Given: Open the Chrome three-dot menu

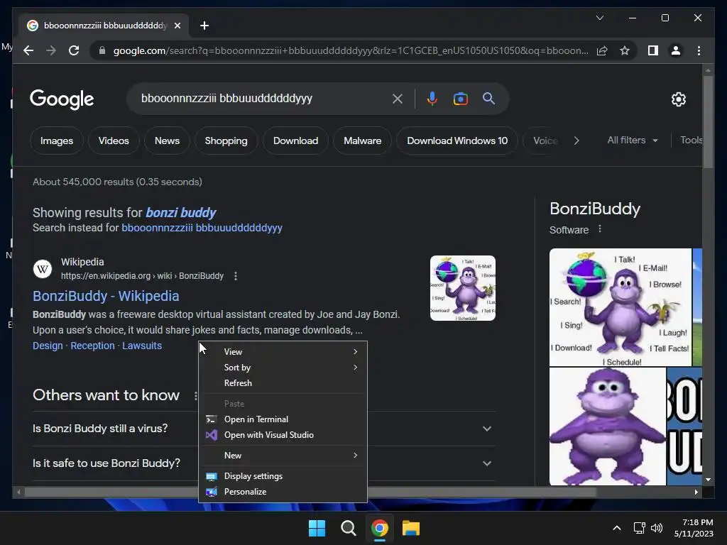Looking at the screenshot, I should (x=699, y=50).
